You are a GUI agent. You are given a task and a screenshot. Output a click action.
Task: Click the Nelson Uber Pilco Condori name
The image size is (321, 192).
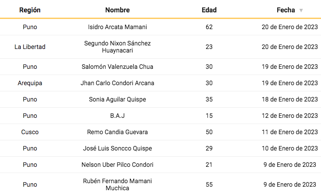117,165
